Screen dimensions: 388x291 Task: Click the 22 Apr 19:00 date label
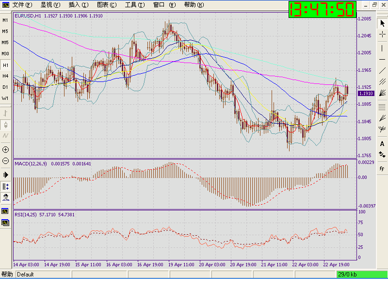(x=336, y=264)
